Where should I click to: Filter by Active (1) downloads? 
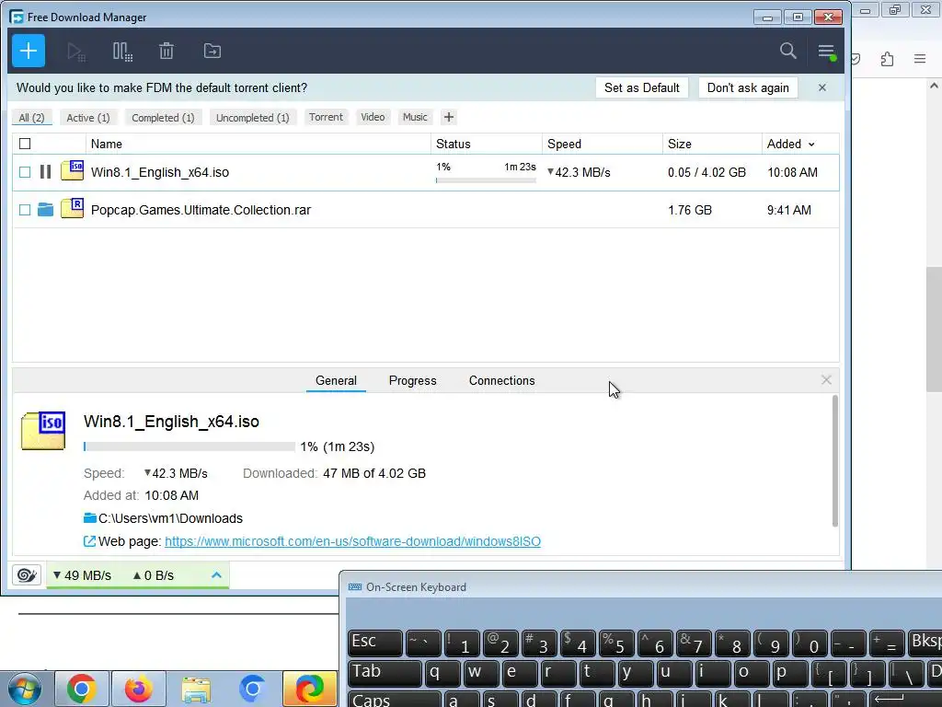[x=88, y=118]
